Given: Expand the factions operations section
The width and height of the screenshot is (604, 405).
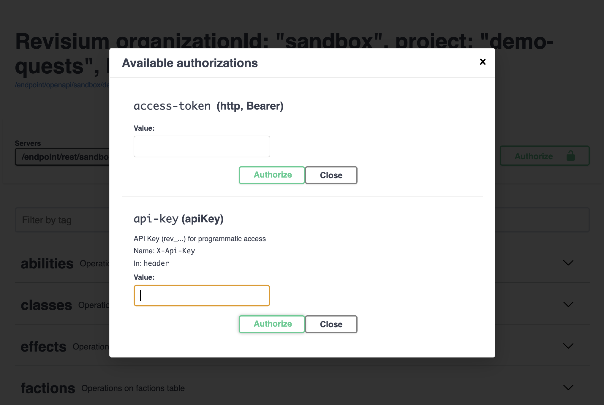Looking at the screenshot, I should [x=568, y=387].
